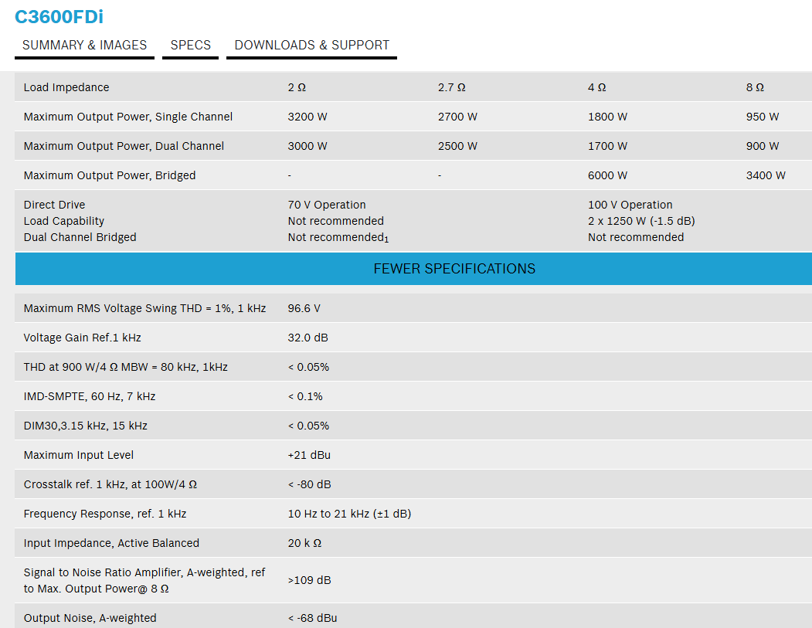Click the '3400 W' bridged value
812x628 pixels.
(766, 175)
